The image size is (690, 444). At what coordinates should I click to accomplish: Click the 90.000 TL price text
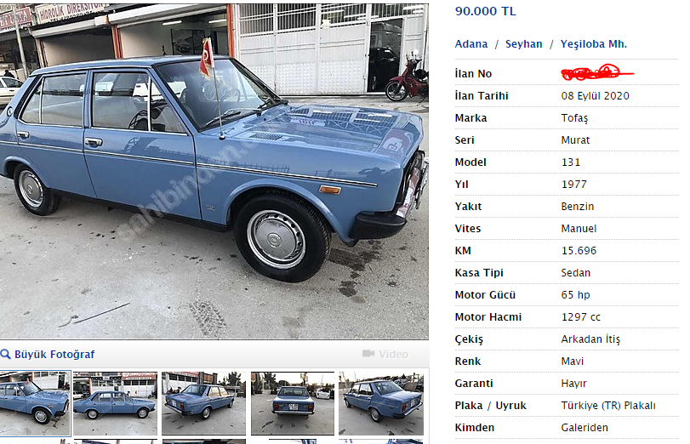(485, 11)
